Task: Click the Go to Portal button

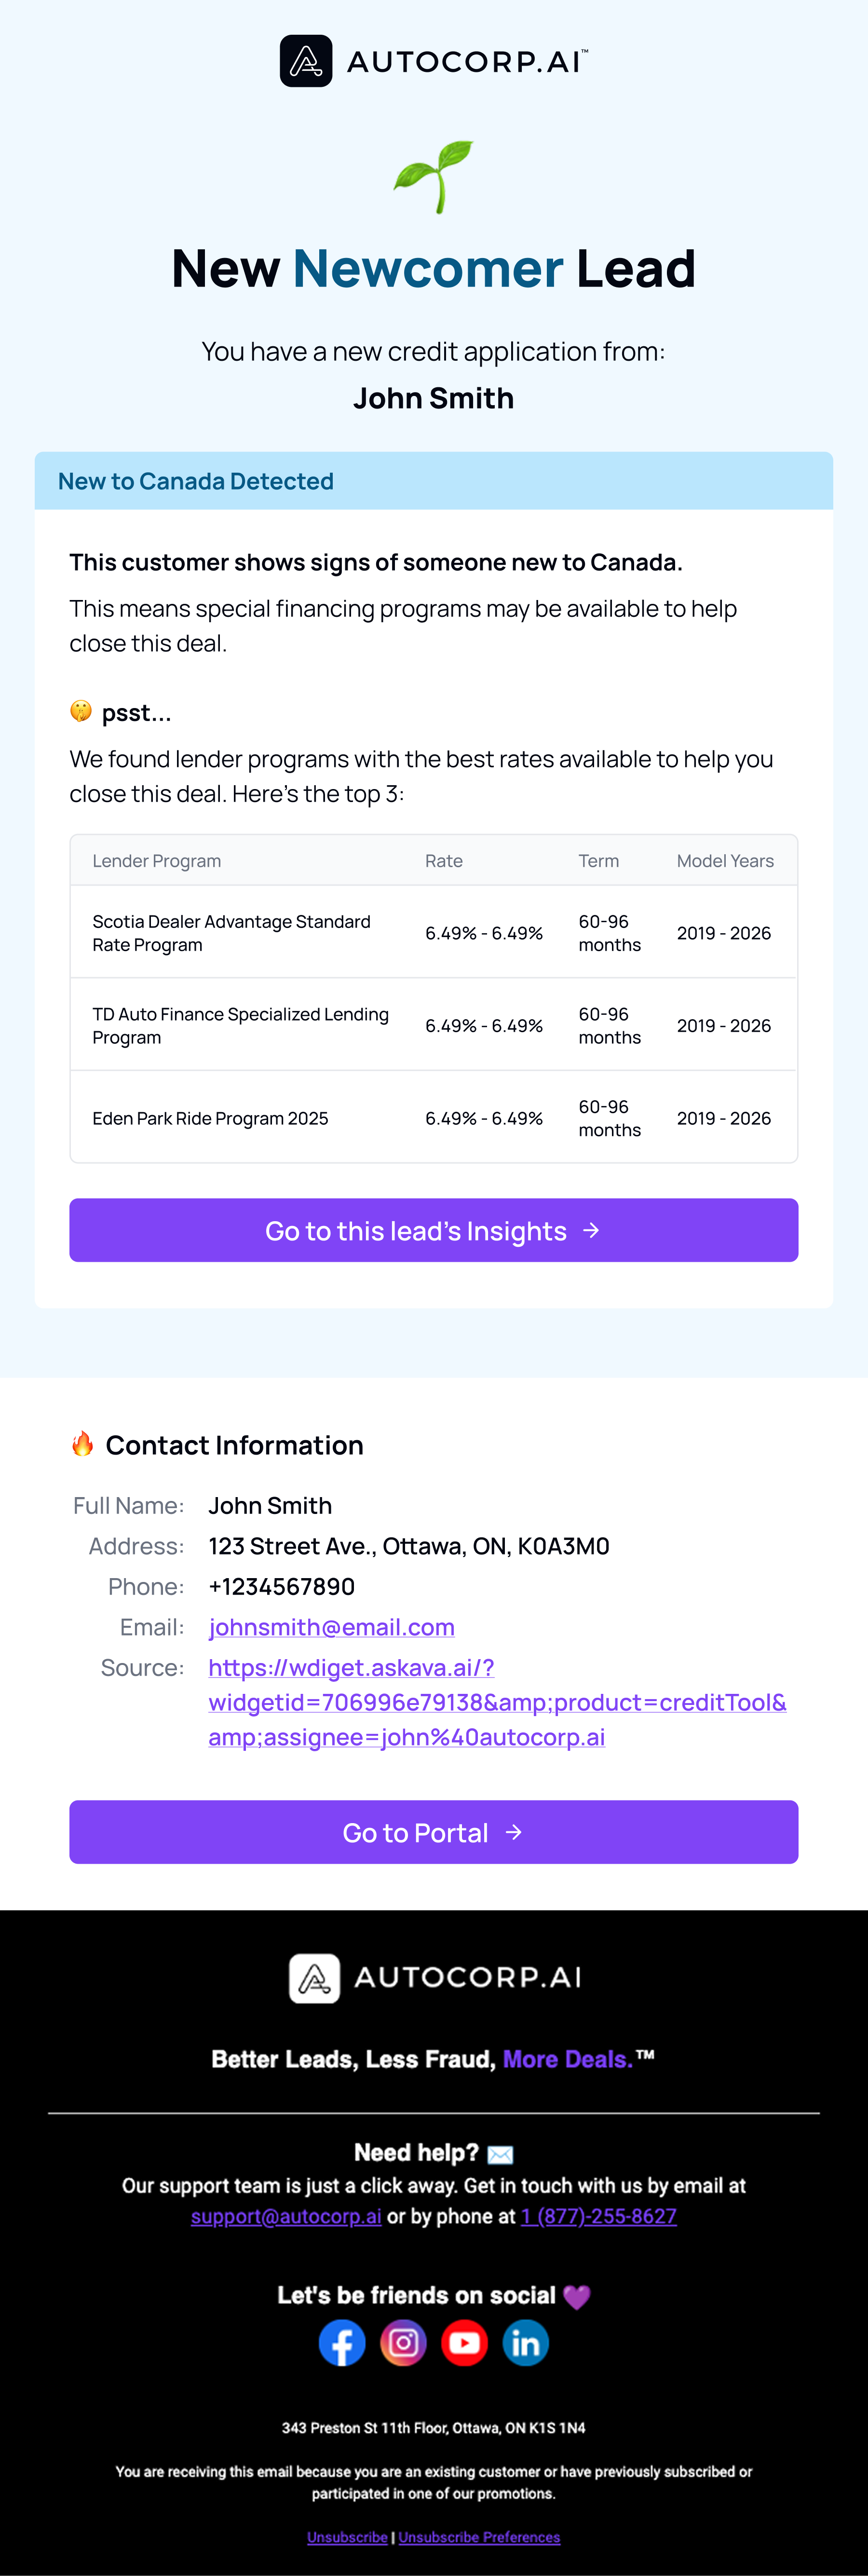Action: pyautogui.click(x=434, y=1832)
